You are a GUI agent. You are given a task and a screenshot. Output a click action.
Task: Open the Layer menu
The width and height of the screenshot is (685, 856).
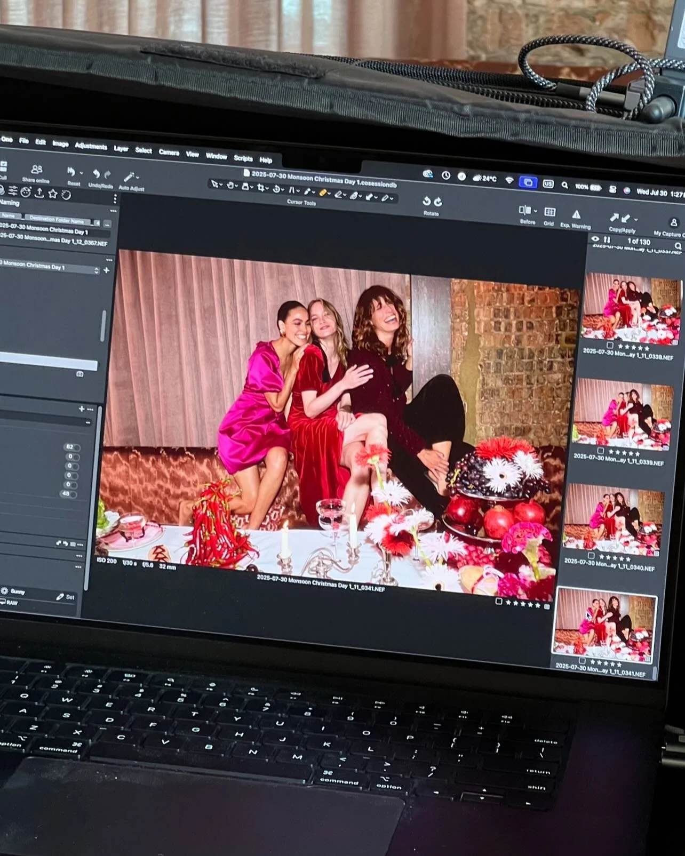pos(121,149)
